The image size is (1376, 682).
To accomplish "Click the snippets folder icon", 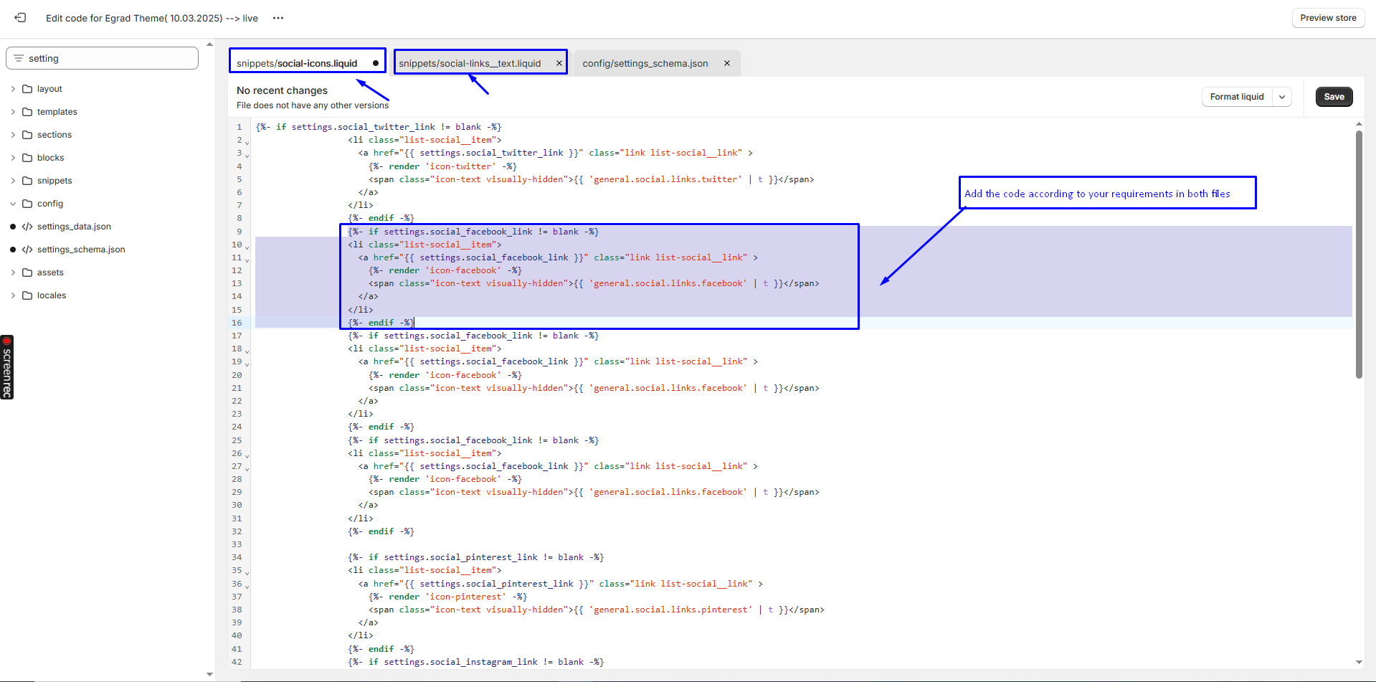I will point(27,181).
